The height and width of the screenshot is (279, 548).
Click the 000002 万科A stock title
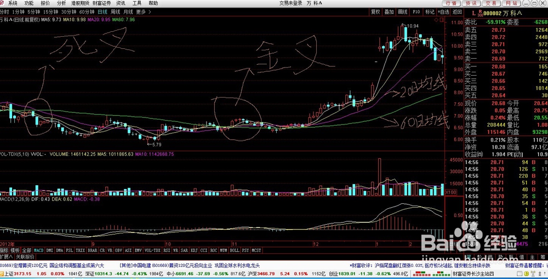[502, 13]
